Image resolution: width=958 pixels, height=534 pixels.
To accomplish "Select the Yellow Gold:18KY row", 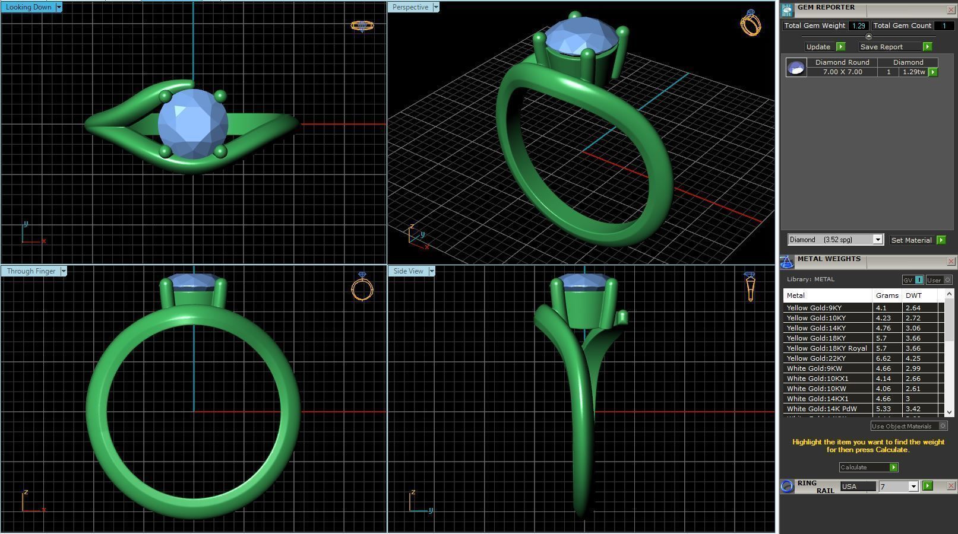I will point(863,338).
